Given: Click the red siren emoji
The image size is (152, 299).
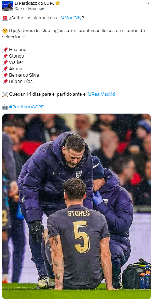Looking at the screenshot, I should [x=5, y=18].
